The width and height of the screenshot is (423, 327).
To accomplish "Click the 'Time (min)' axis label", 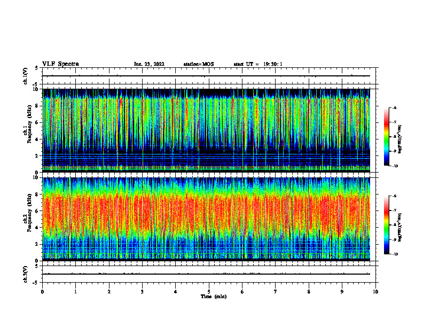I will click(x=214, y=297).
